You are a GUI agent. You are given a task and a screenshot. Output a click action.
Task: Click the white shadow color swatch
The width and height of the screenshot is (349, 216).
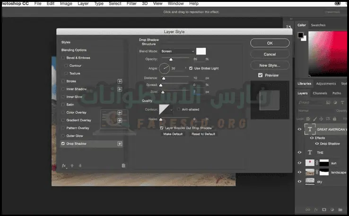point(201,51)
